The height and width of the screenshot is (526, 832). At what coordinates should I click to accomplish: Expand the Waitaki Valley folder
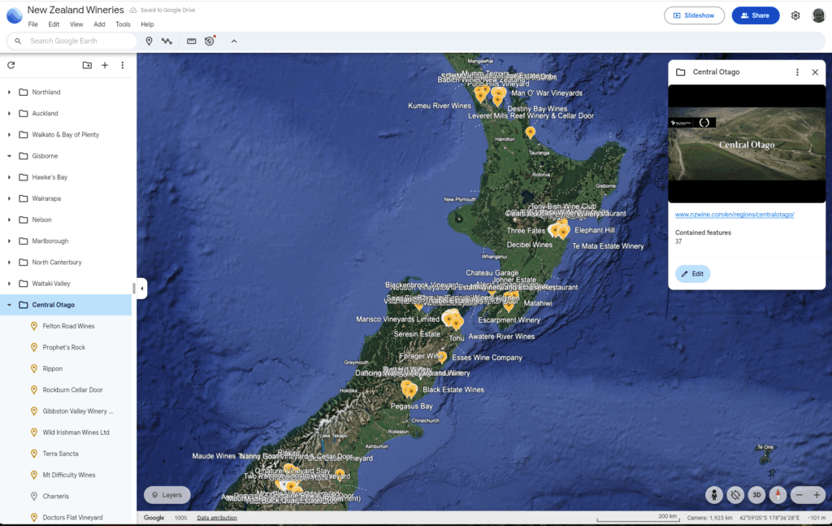click(9, 284)
